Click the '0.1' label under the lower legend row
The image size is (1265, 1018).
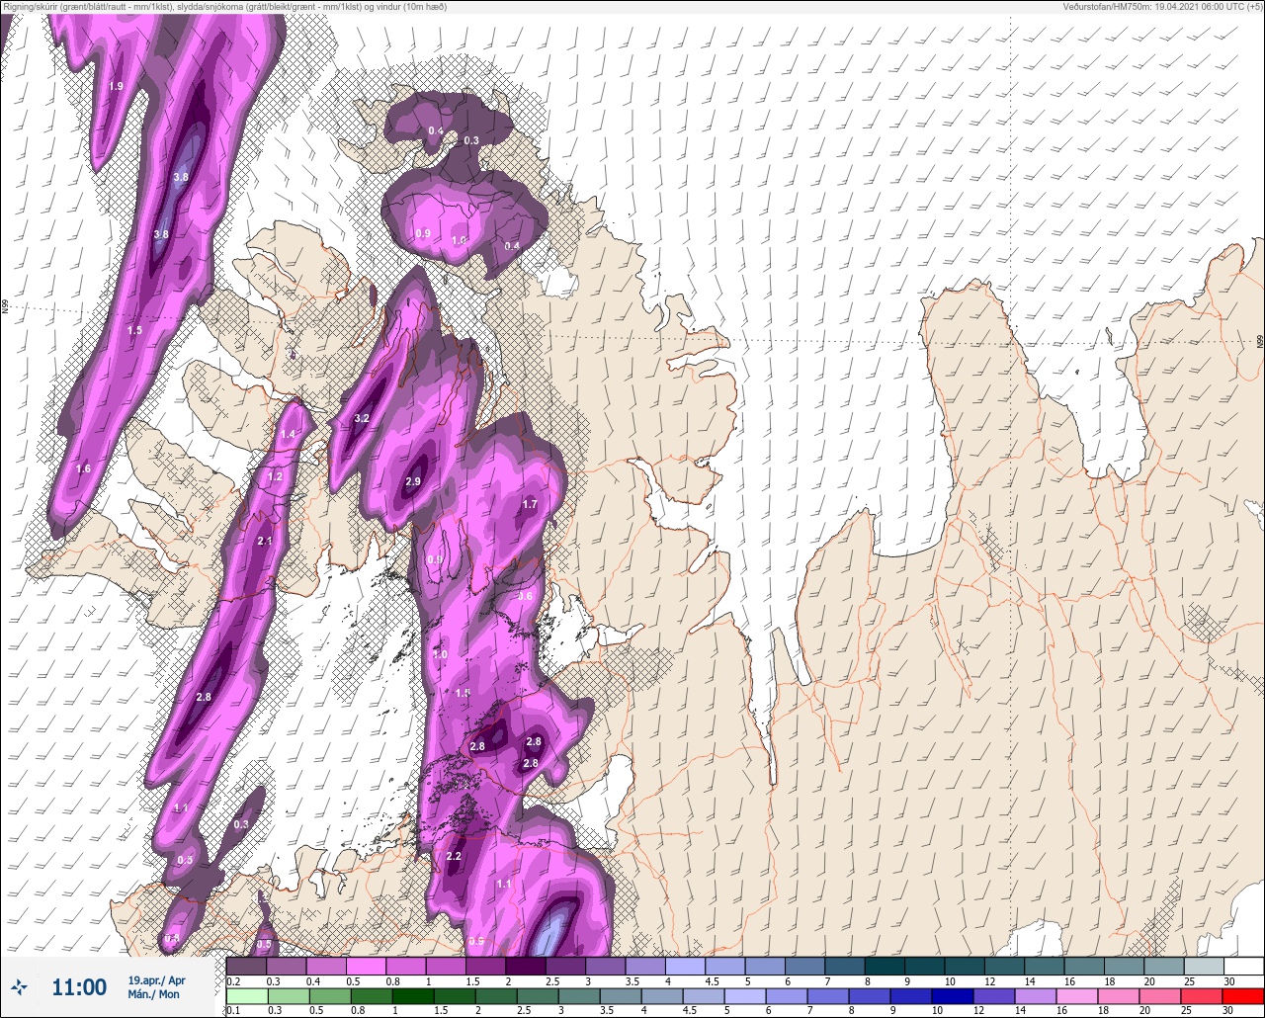(x=232, y=1010)
